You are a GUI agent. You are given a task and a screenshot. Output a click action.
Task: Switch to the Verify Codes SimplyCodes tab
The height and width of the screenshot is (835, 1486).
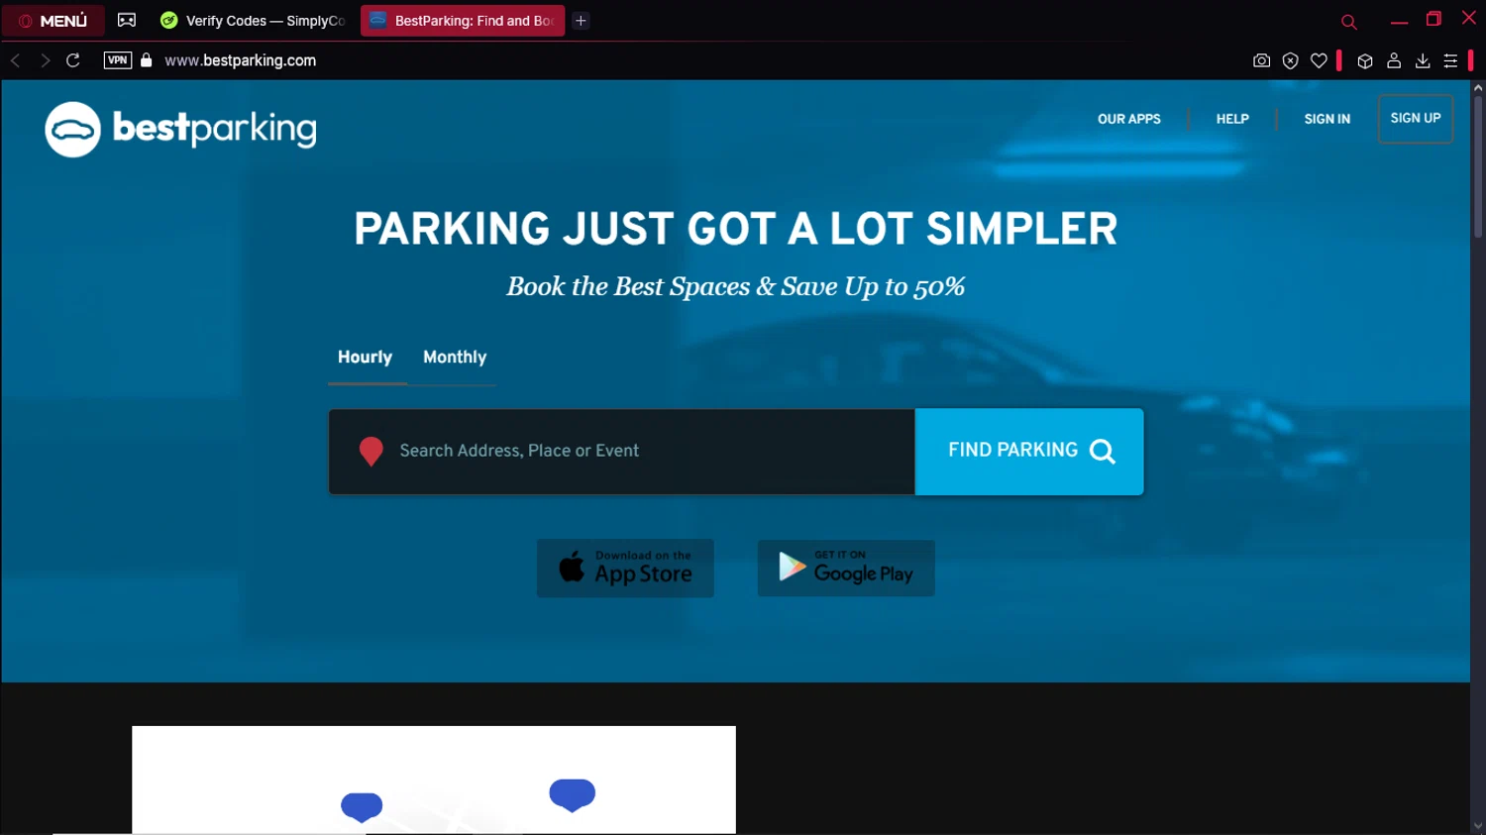pyautogui.click(x=254, y=21)
